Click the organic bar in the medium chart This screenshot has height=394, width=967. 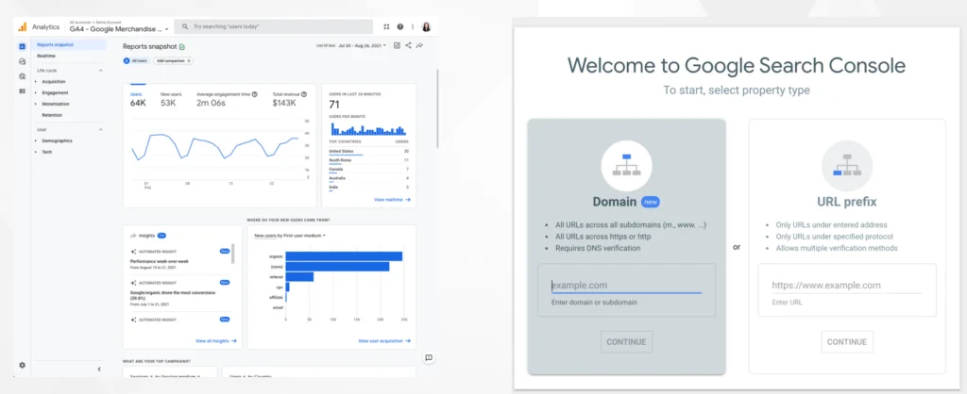coord(344,256)
